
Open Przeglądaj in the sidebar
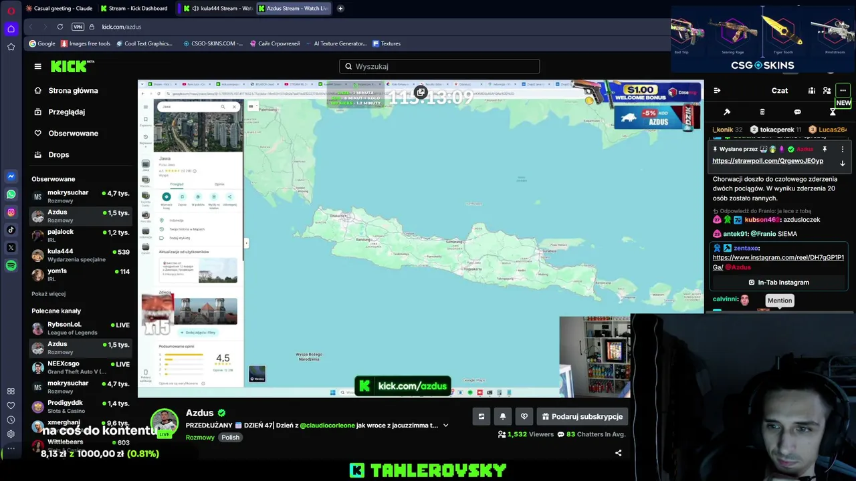click(59, 112)
